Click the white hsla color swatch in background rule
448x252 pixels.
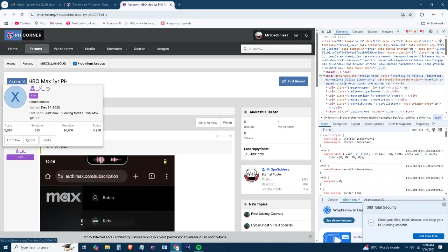pyautogui.click(x=374, y=154)
